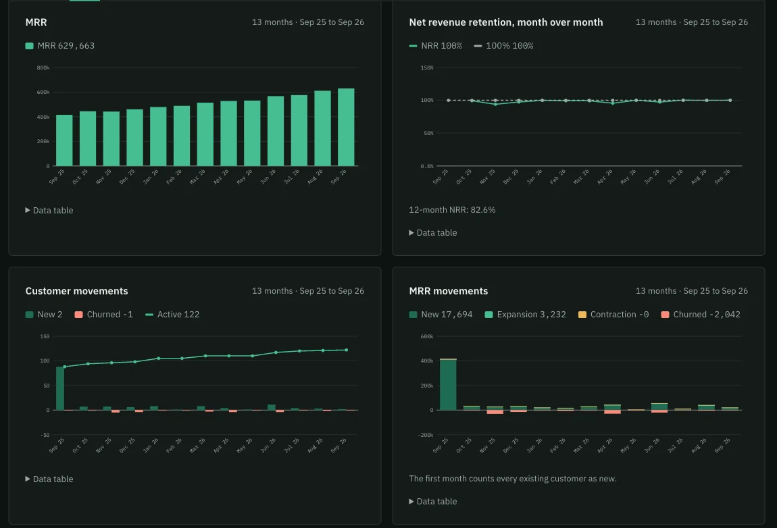Click the first month counts note text

point(513,479)
